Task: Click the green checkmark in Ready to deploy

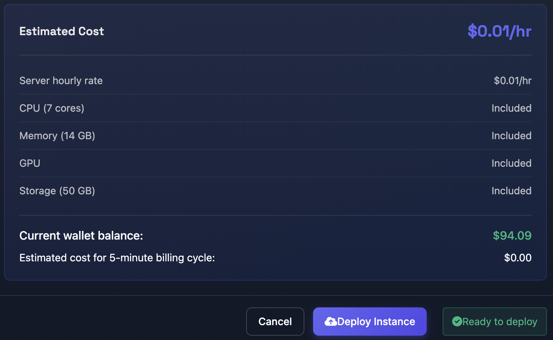Action: pyautogui.click(x=457, y=321)
